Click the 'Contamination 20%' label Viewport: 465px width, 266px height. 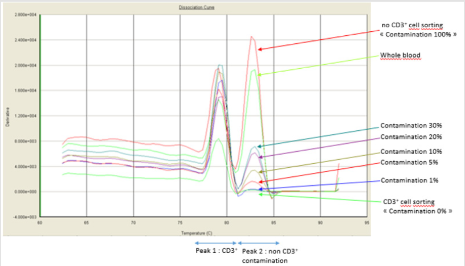411,137
